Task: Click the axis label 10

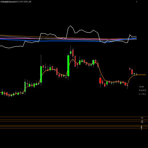Action: pyautogui.click(x=142, y=123)
